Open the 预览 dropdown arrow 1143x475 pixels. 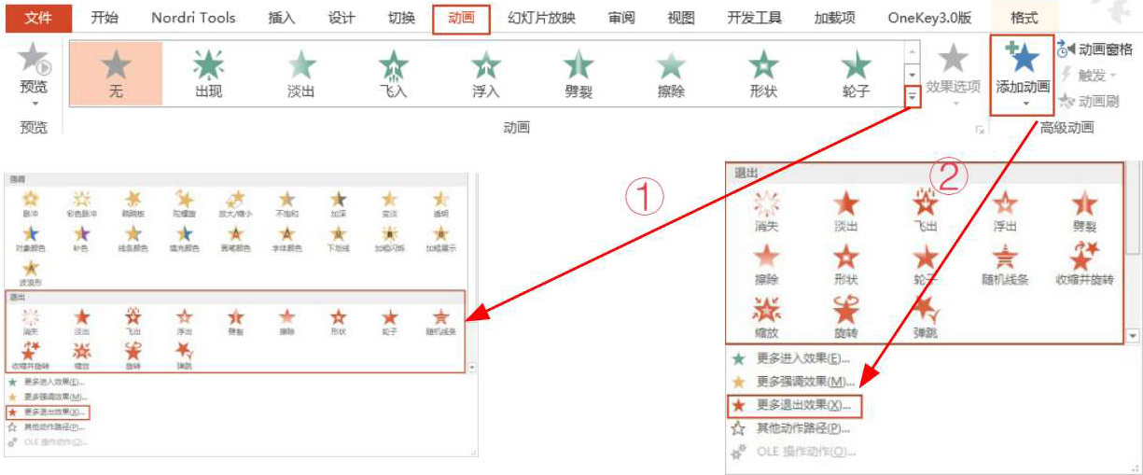pos(34,105)
